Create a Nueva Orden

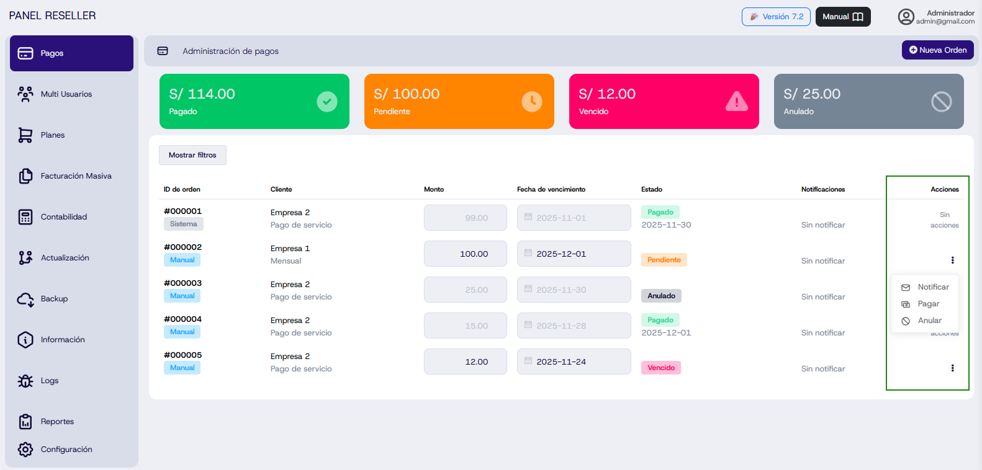pyautogui.click(x=937, y=50)
